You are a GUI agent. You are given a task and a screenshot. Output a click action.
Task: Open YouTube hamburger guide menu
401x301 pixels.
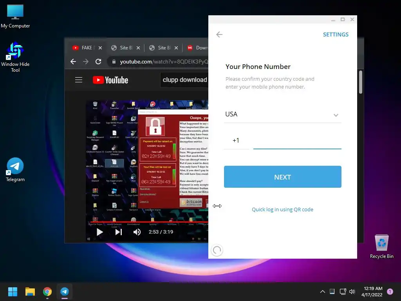click(78, 80)
